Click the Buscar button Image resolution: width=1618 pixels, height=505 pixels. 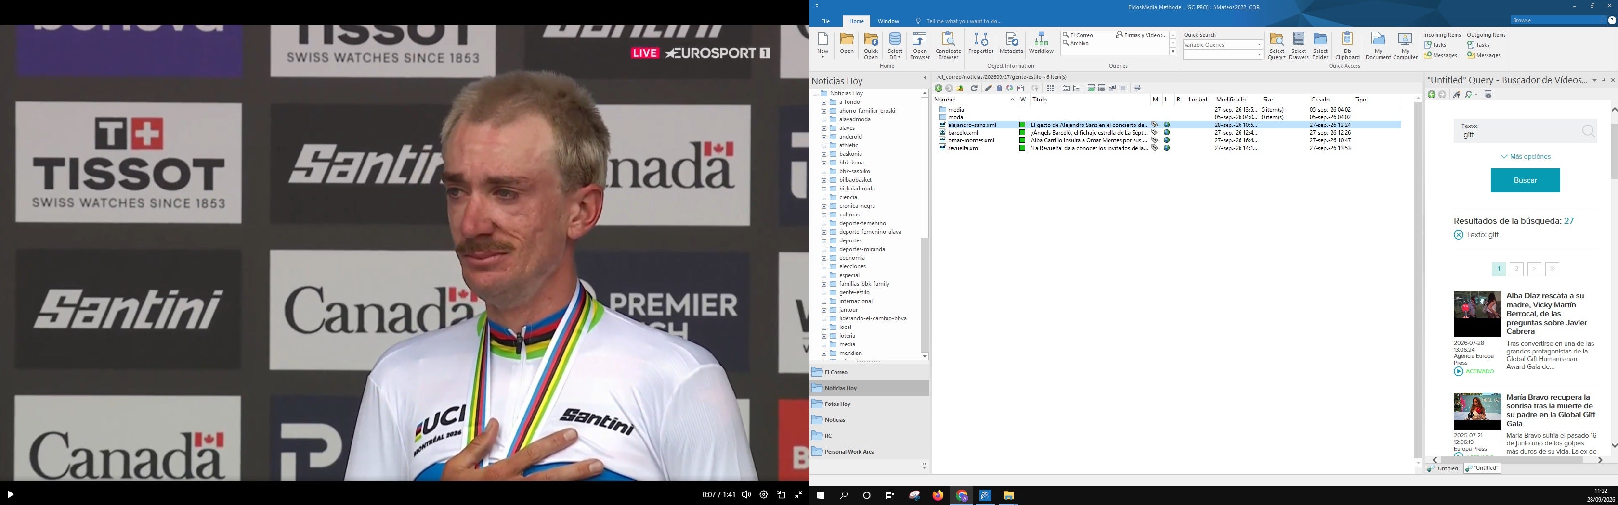point(1525,181)
